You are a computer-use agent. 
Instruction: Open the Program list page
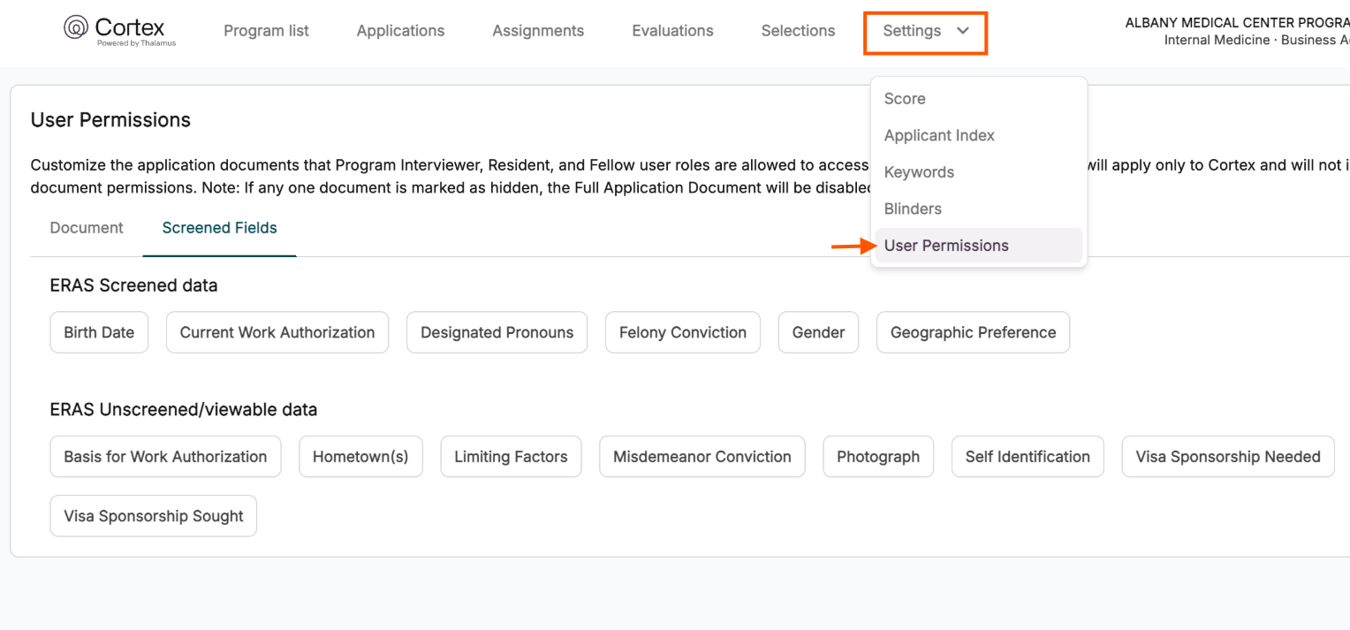pos(266,30)
